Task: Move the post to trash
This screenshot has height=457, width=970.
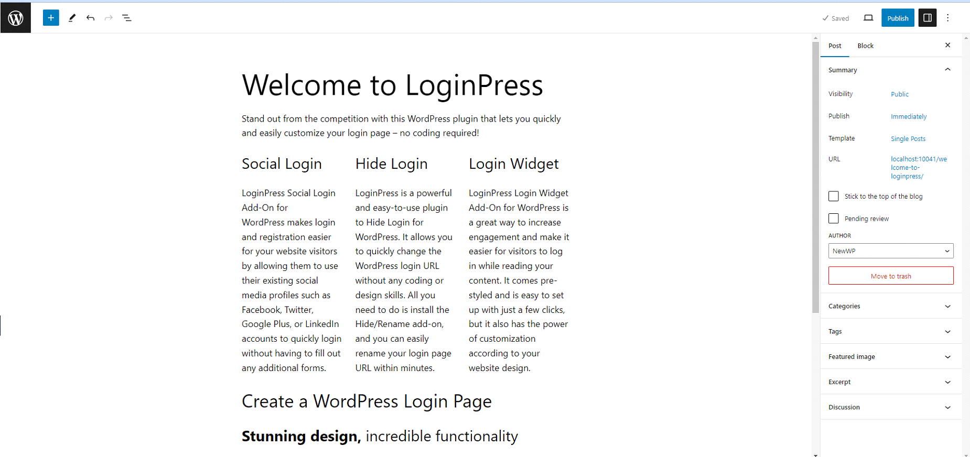Action: pyautogui.click(x=891, y=276)
